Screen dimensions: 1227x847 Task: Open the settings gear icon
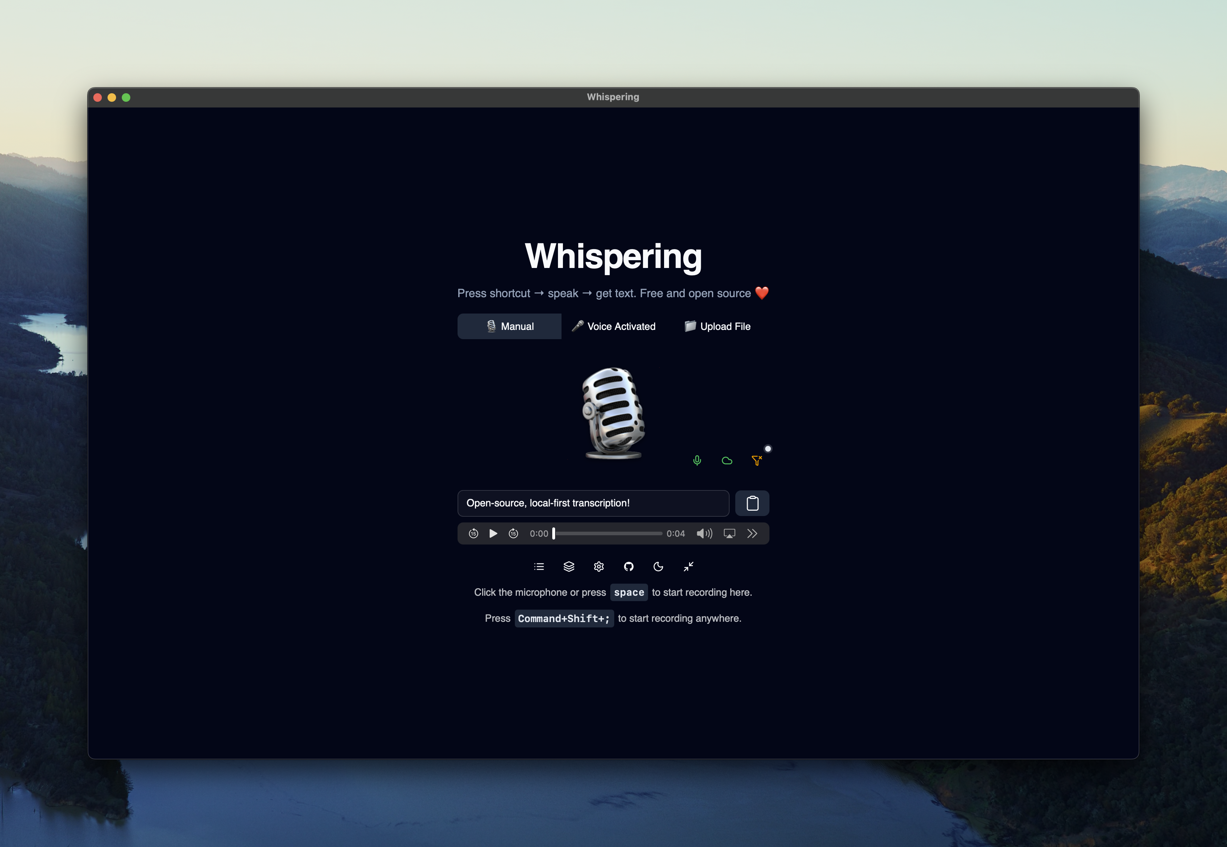pos(599,566)
